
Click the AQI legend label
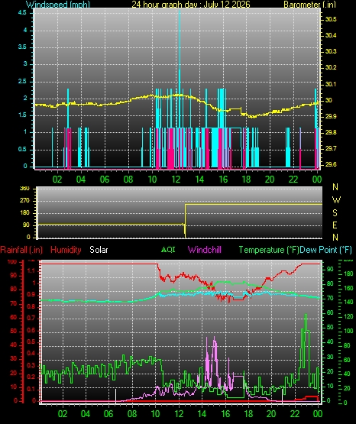[168, 250]
